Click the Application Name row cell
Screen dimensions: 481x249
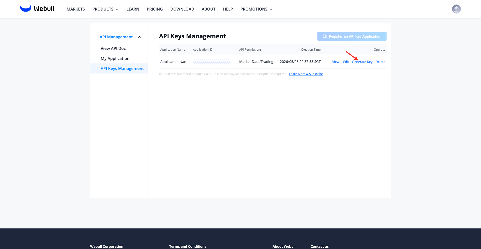pos(175,62)
